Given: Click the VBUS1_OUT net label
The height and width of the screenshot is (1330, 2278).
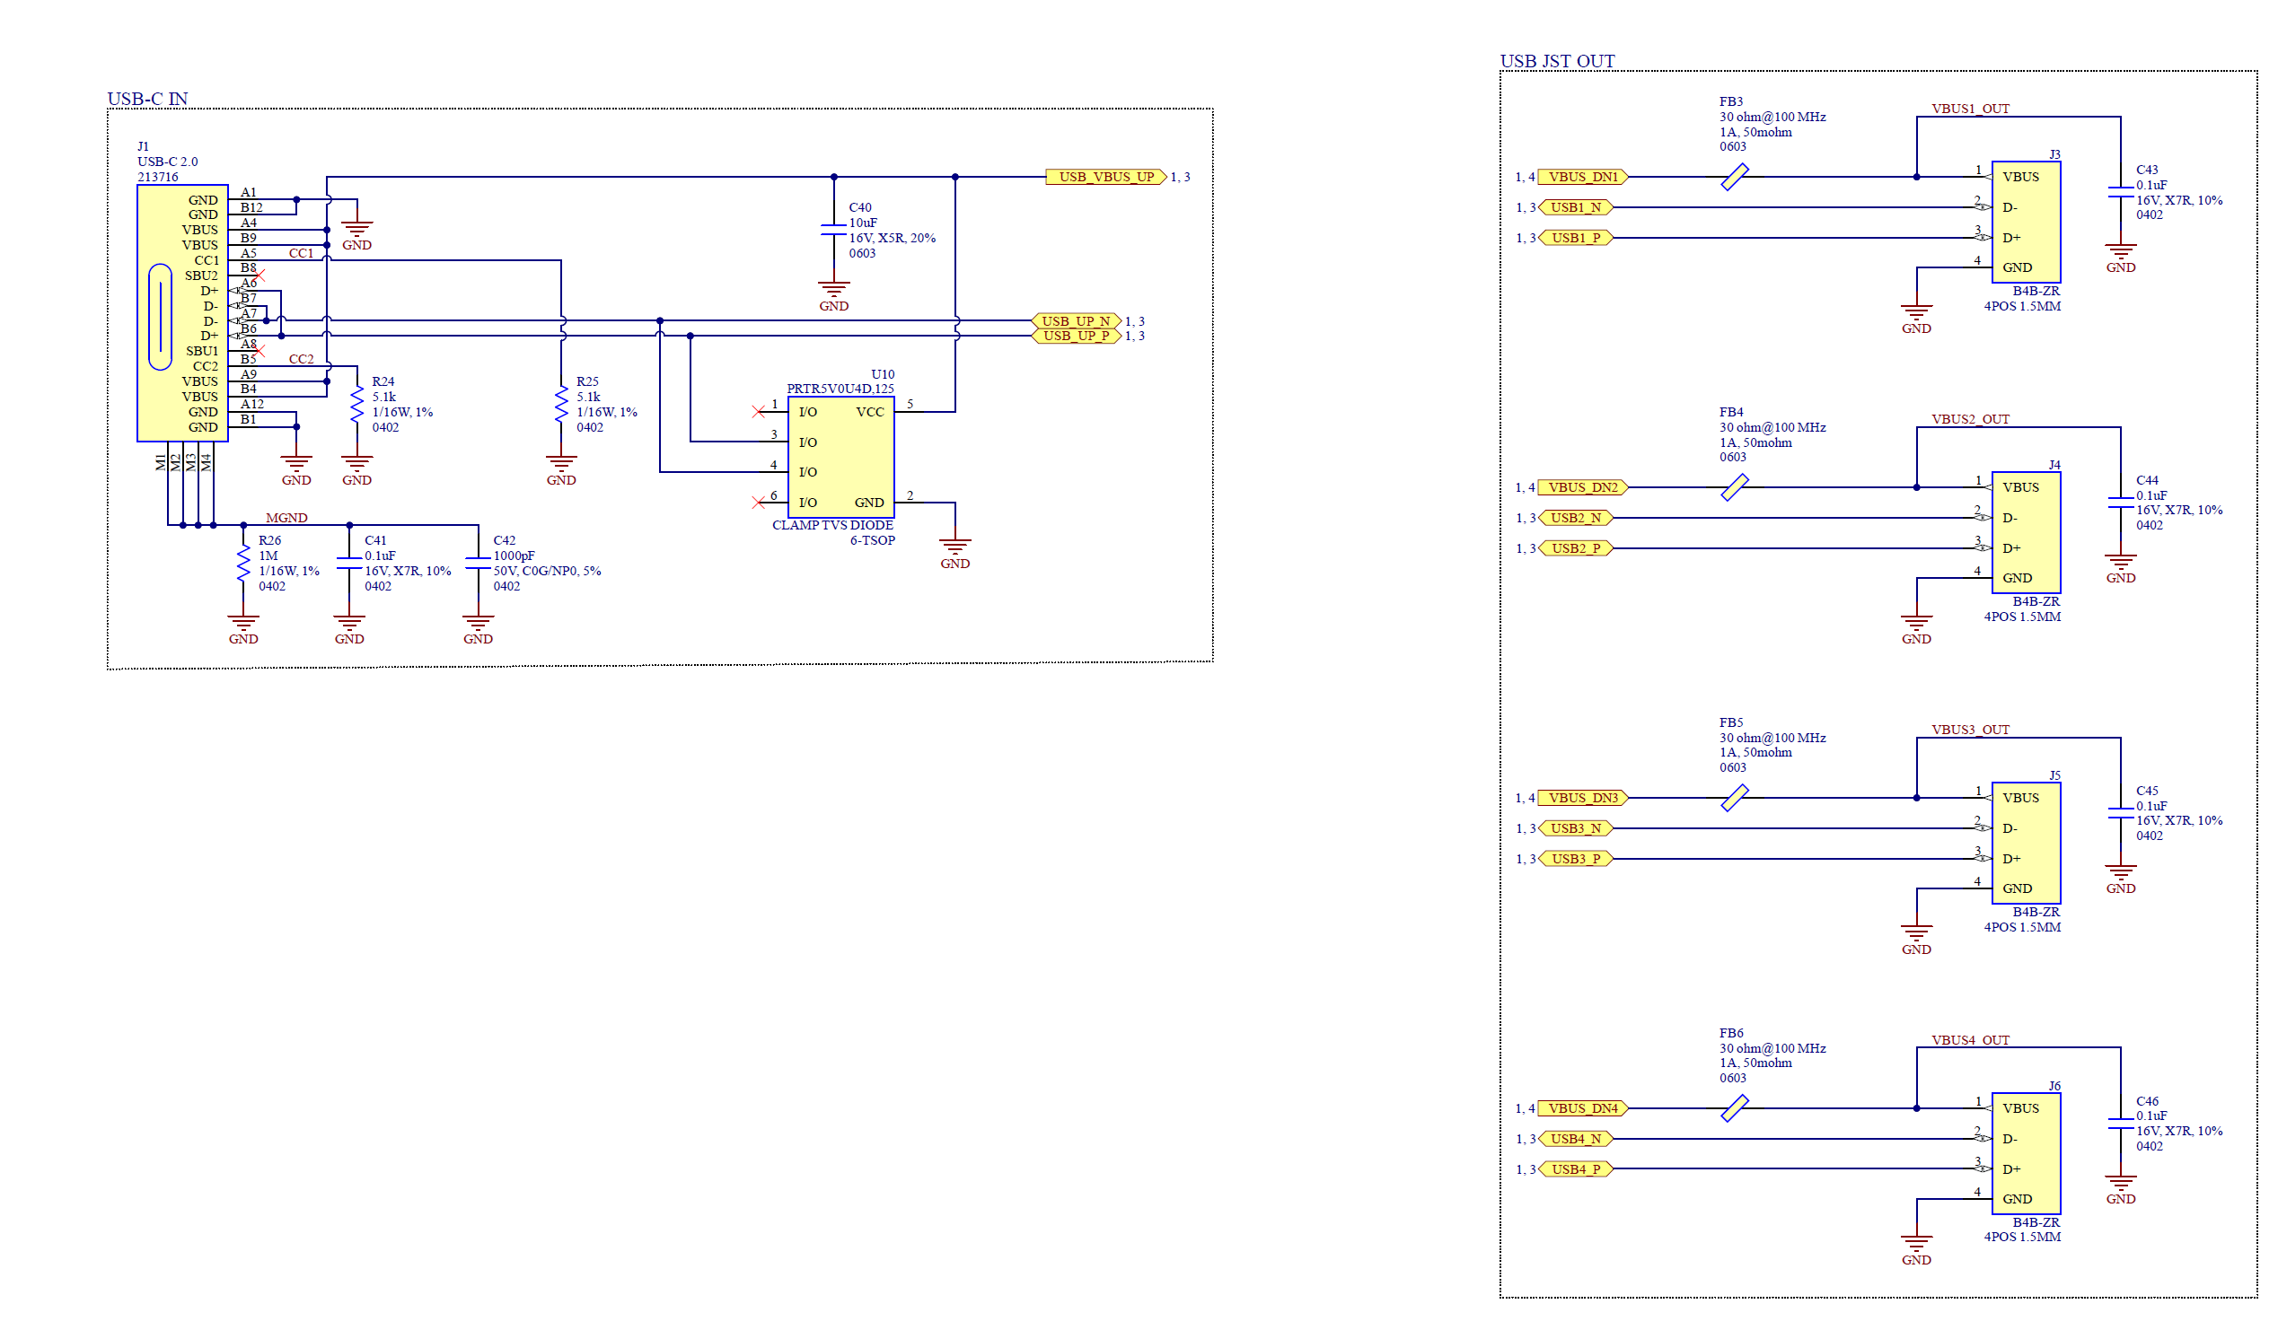Looking at the screenshot, I should [1970, 109].
